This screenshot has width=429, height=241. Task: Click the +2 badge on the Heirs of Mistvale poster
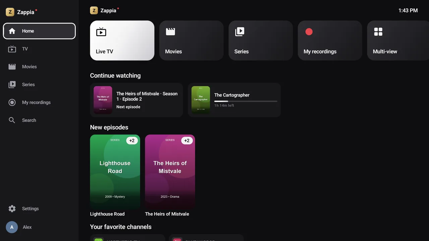[187, 141]
